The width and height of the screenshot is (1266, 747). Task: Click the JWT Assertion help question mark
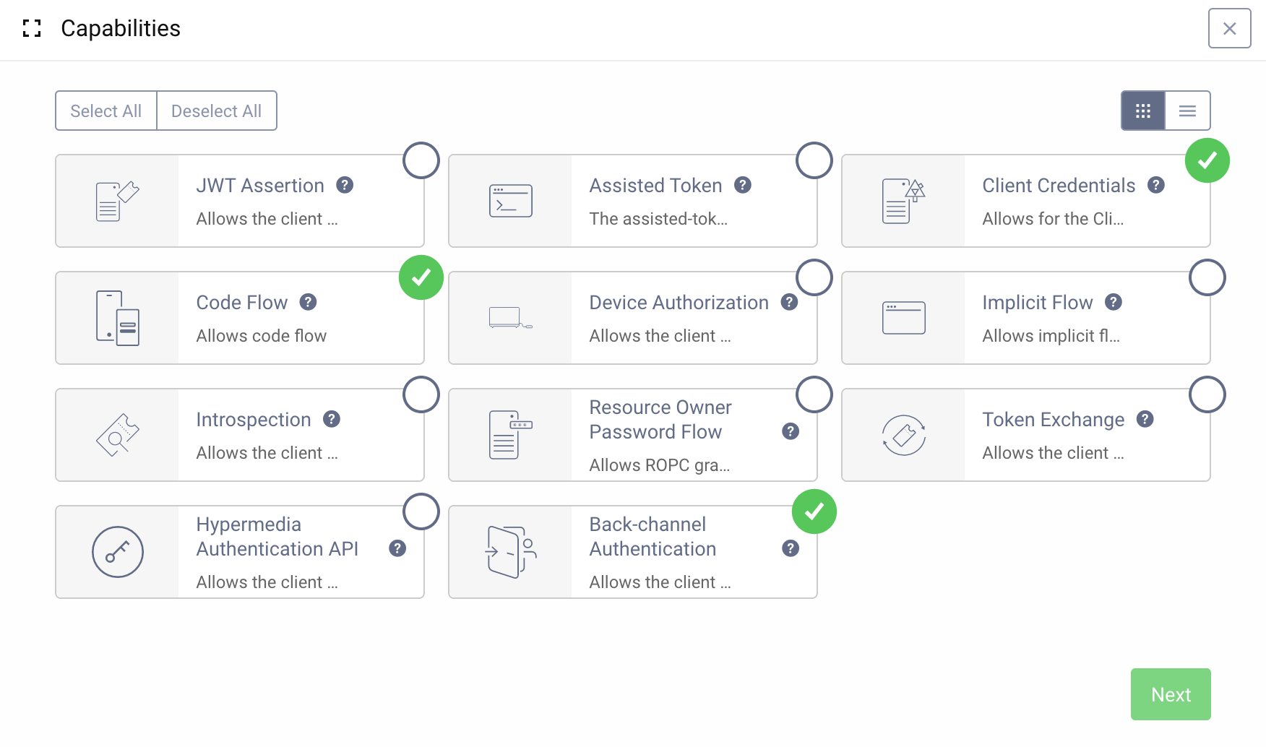345,186
